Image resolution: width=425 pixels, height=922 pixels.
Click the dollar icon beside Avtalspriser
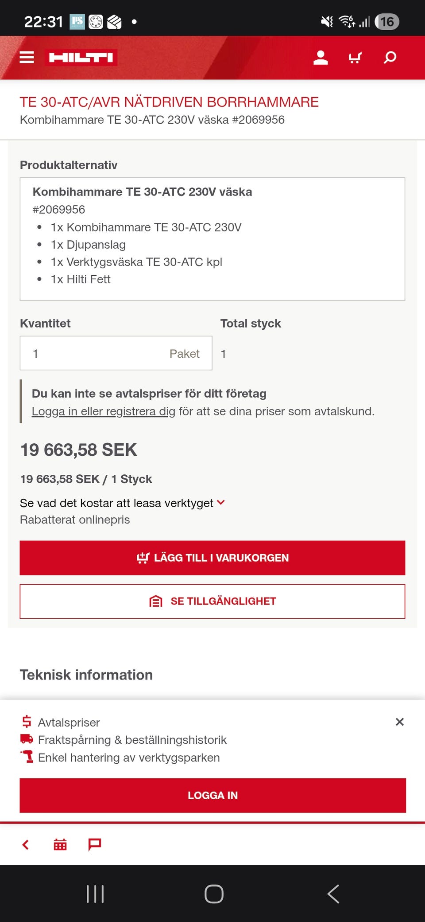[x=27, y=722]
